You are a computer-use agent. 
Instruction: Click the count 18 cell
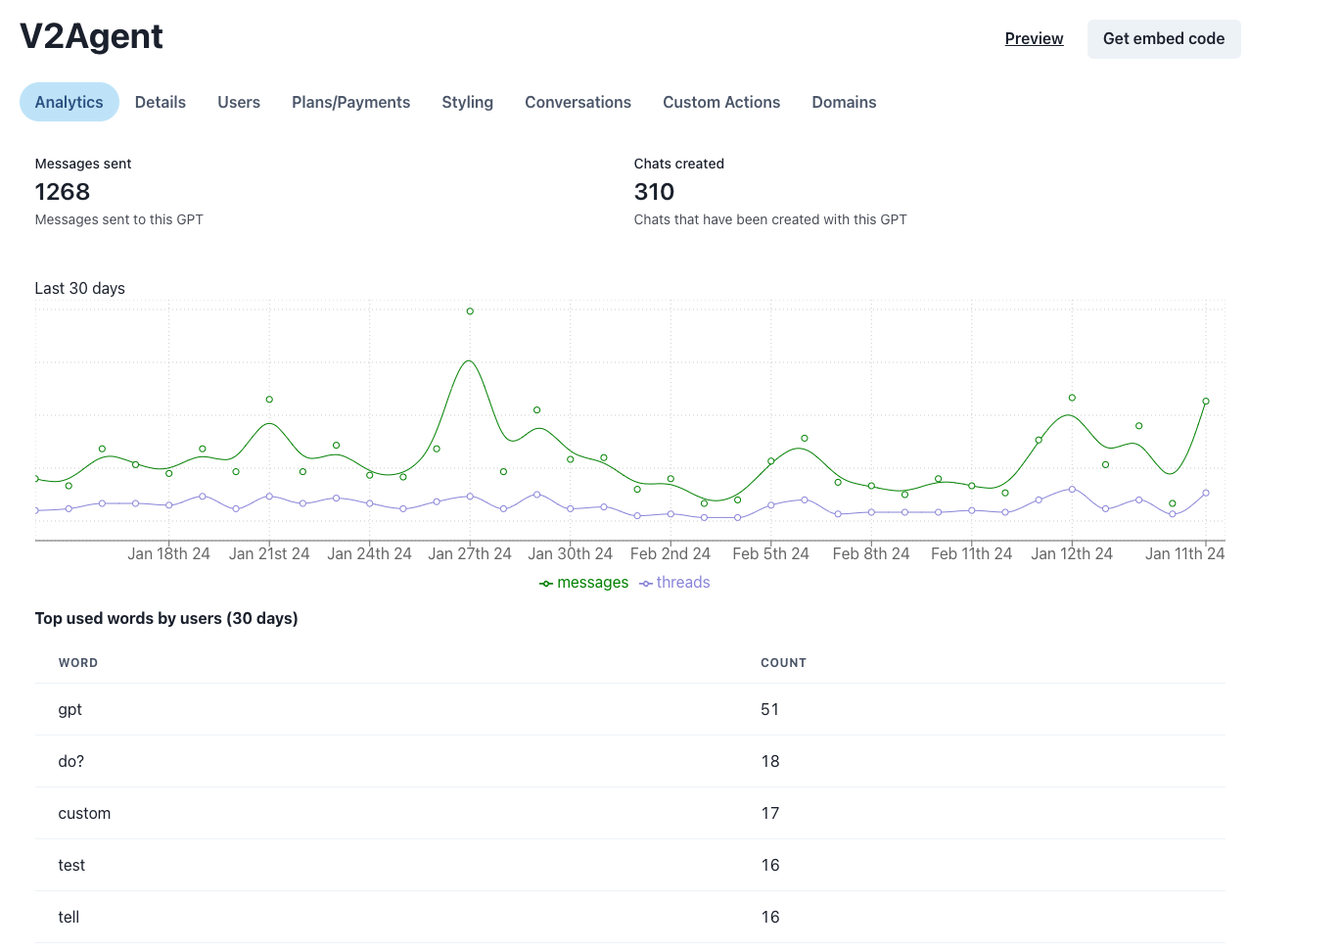point(770,761)
